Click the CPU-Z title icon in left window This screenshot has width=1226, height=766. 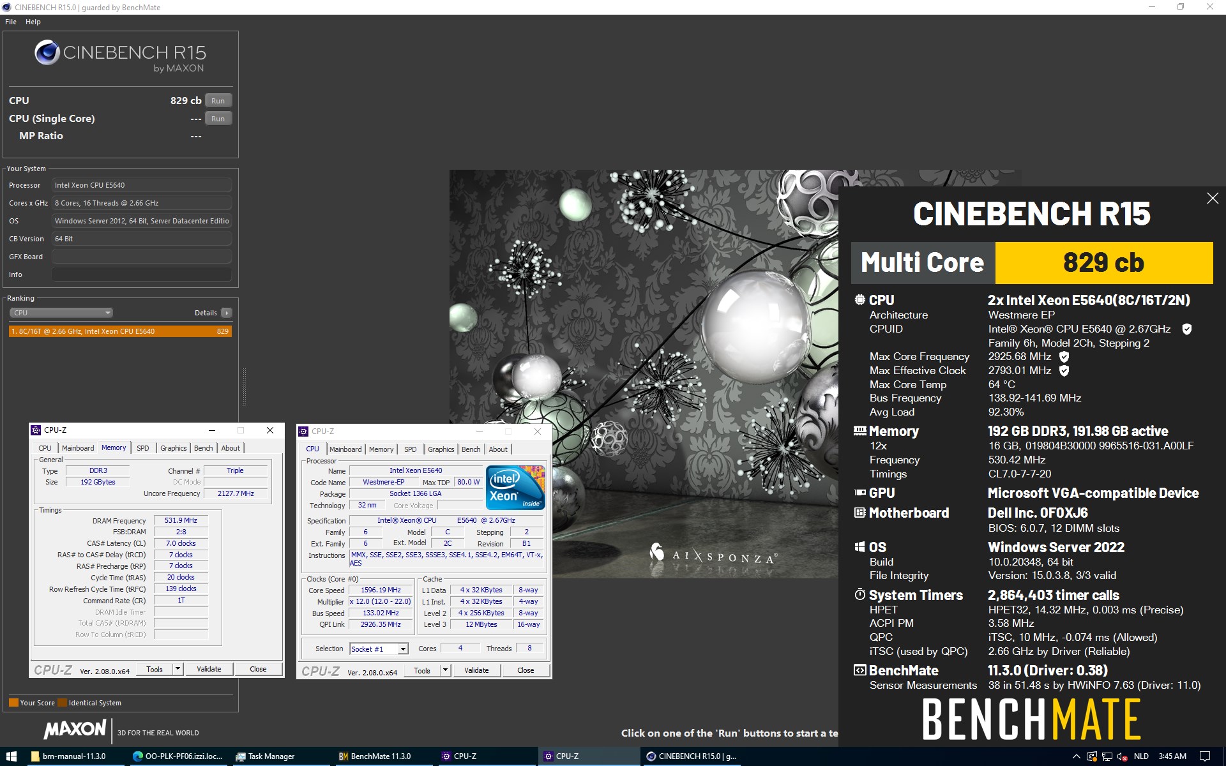(x=36, y=430)
